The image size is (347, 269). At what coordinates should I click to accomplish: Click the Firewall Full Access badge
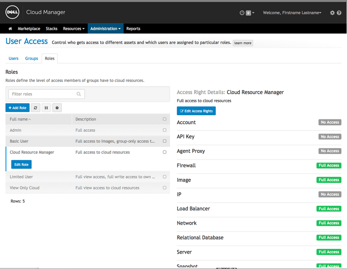[329, 165]
